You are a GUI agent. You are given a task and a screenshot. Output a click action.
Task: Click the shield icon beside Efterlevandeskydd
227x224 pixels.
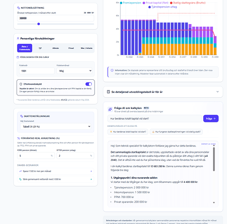pos(21,84)
